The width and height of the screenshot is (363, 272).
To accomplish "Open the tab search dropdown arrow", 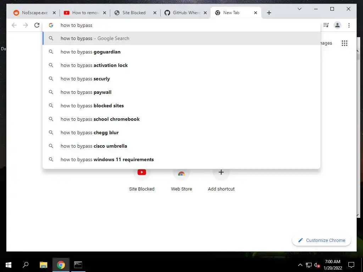I will (x=299, y=9).
